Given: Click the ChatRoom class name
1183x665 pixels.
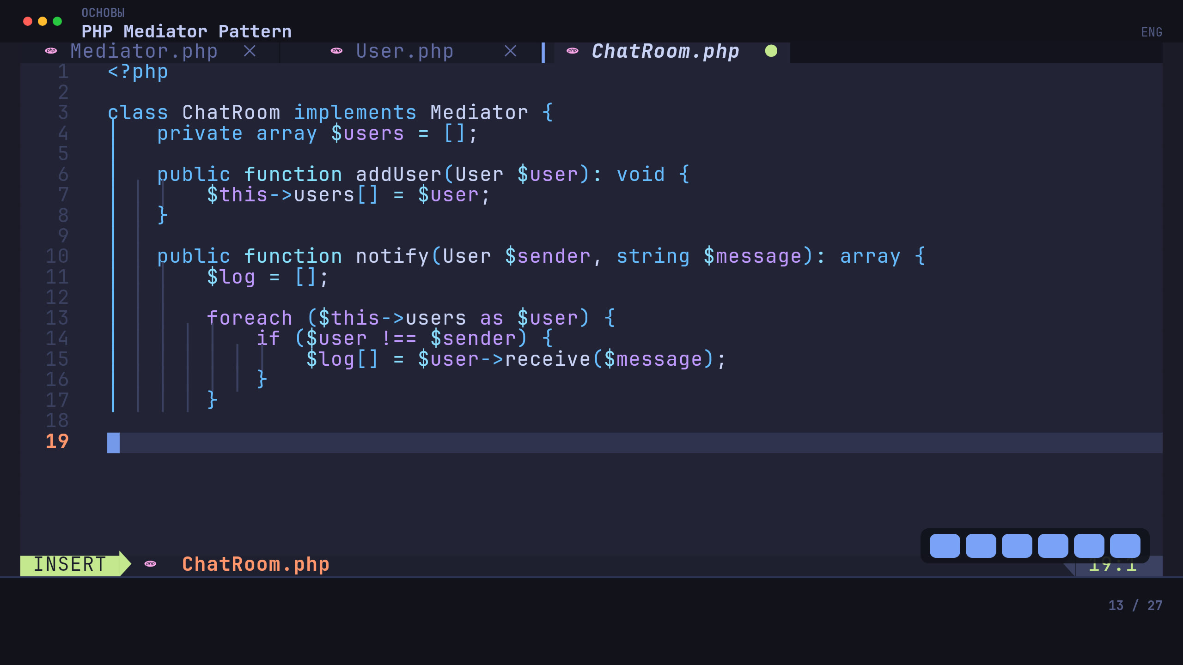Looking at the screenshot, I should pyautogui.click(x=231, y=113).
